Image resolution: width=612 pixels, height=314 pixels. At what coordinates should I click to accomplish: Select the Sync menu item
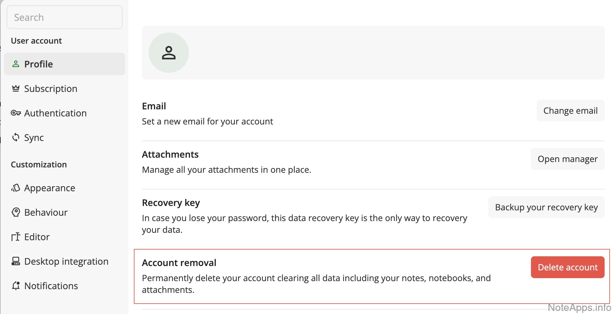coord(34,138)
